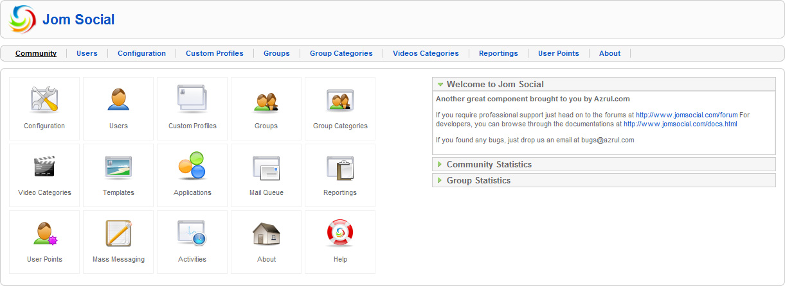Follow the jomsocial.com/forum link

[x=687, y=115]
